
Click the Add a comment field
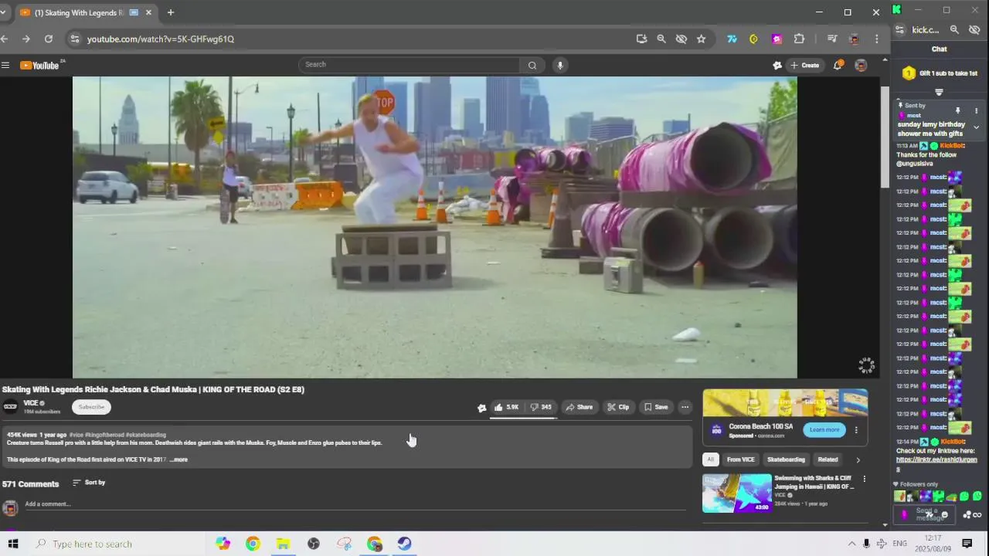pyautogui.click(x=355, y=504)
